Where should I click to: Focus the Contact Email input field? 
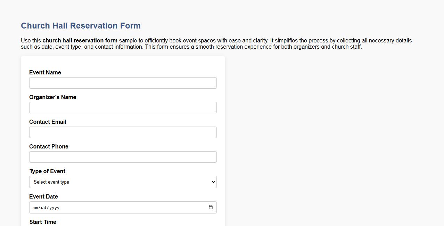[x=123, y=132]
